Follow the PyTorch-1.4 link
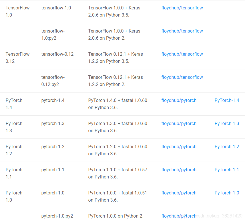245x221 pixels. (x=227, y=100)
